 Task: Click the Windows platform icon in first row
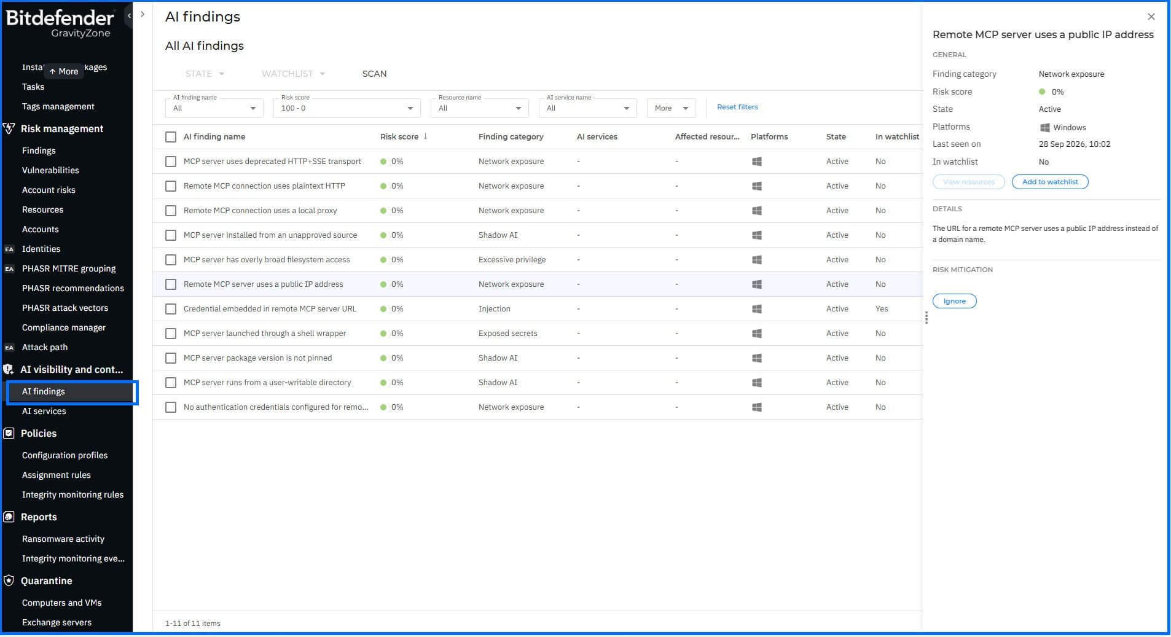pos(757,162)
